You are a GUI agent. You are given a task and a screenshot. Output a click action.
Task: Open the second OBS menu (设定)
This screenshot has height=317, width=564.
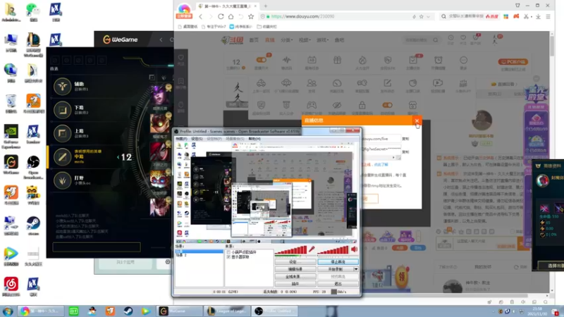[x=197, y=139]
